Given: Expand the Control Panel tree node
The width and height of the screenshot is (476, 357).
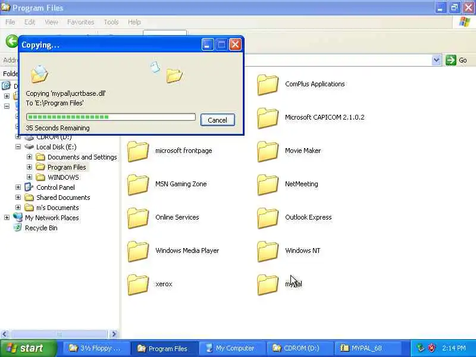Looking at the screenshot, I should pyautogui.click(x=18, y=187).
